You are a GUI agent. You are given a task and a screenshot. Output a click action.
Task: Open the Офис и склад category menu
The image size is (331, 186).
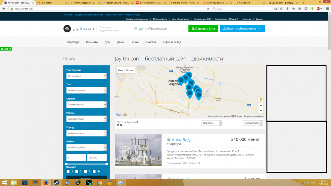172,42
